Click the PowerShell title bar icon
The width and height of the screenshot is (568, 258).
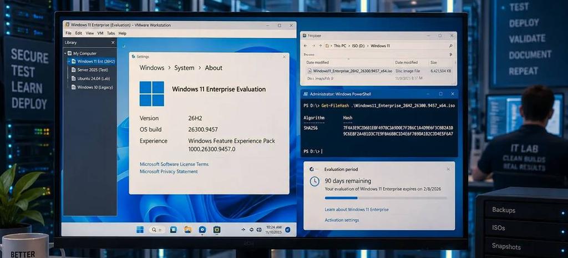point(305,94)
